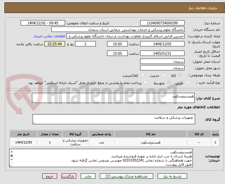Open مشاهده مدارک پیوستی (1) button

127,176
